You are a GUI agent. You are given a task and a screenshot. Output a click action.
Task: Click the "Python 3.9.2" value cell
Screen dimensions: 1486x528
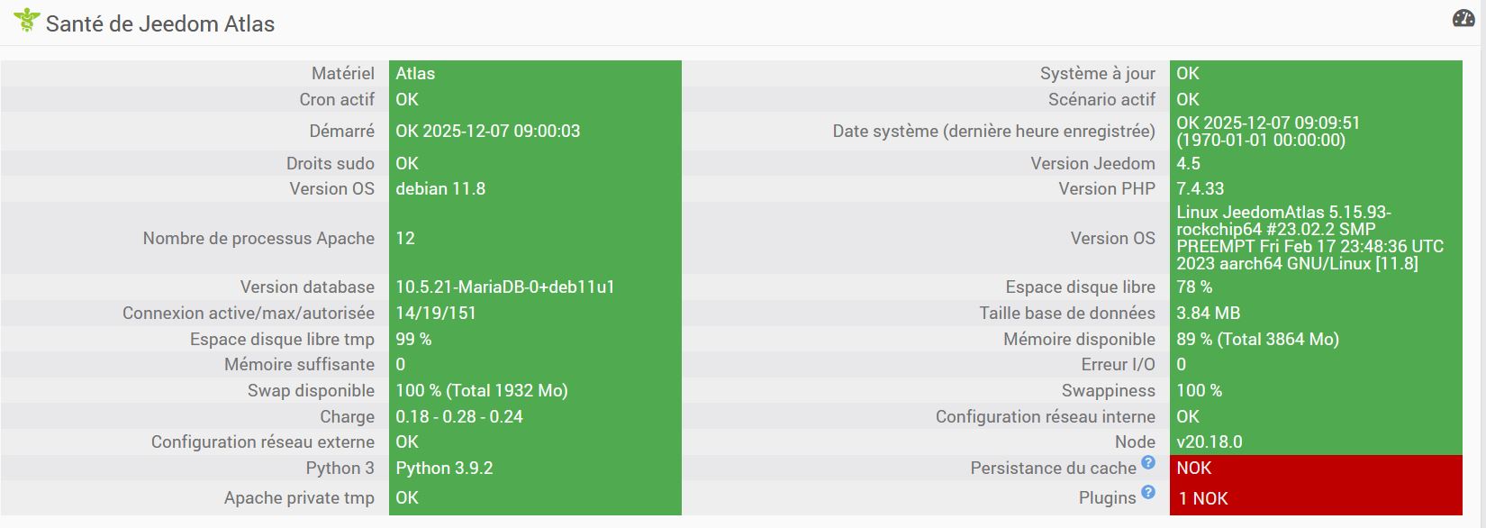(x=444, y=469)
